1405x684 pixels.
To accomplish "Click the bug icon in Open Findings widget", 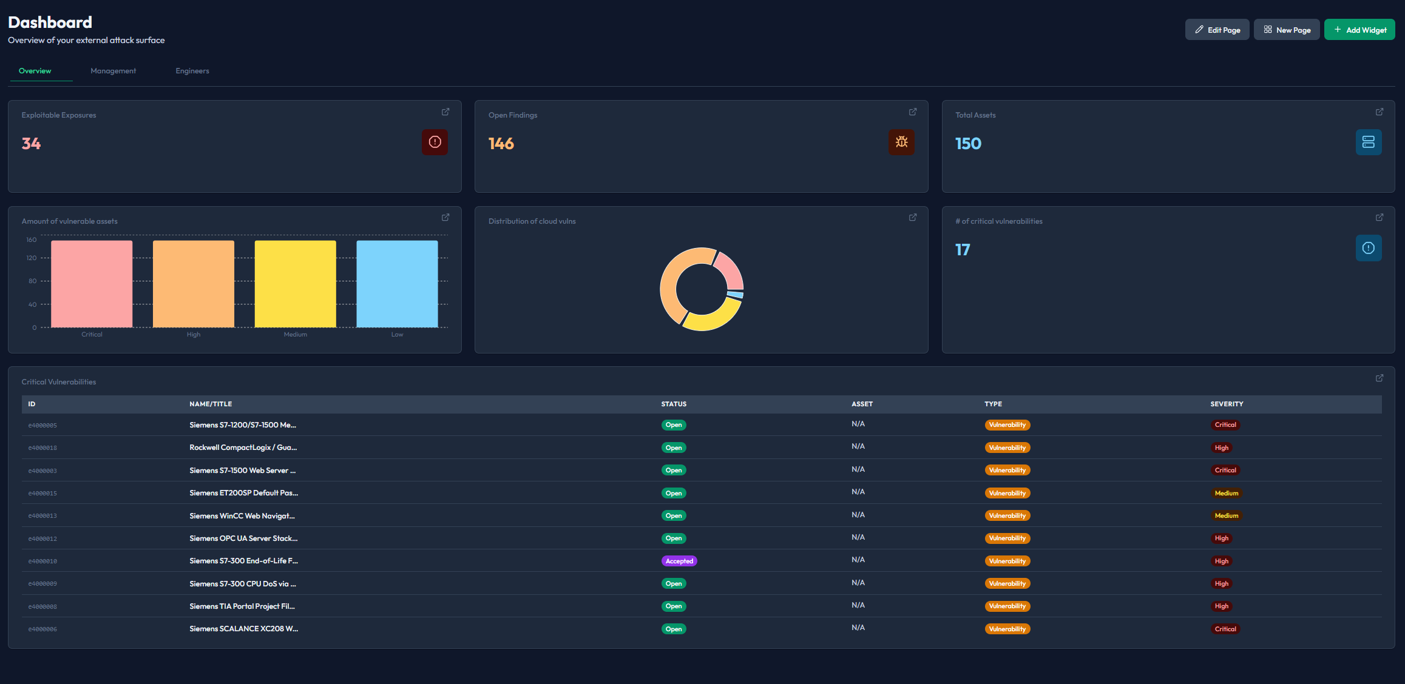I will pyautogui.click(x=902, y=142).
